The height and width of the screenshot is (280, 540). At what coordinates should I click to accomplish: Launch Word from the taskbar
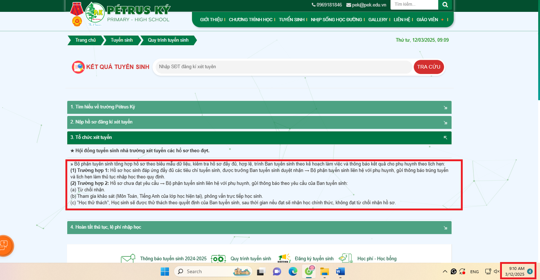click(x=340, y=271)
